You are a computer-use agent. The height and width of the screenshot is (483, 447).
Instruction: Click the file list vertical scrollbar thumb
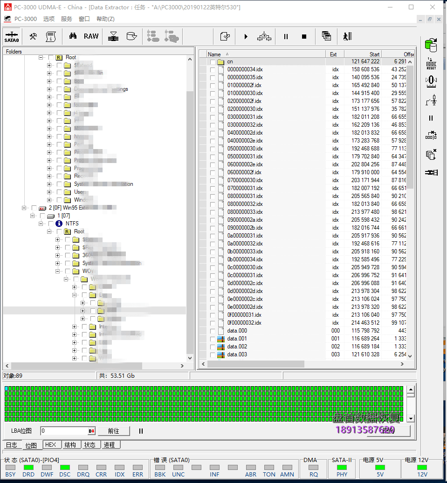point(410,127)
